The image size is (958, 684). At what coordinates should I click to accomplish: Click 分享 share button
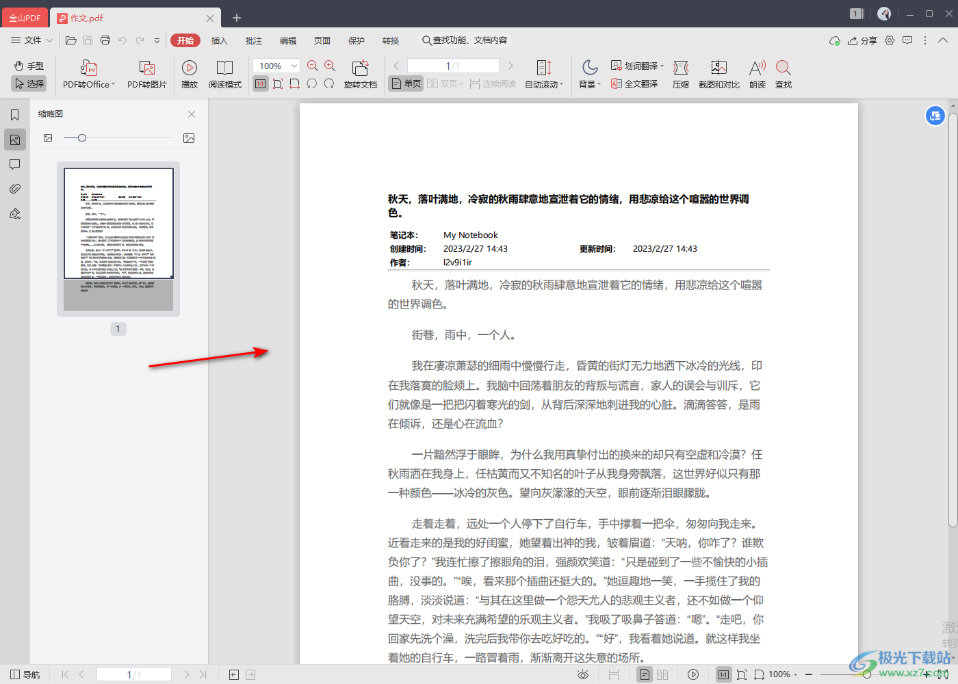tap(862, 40)
